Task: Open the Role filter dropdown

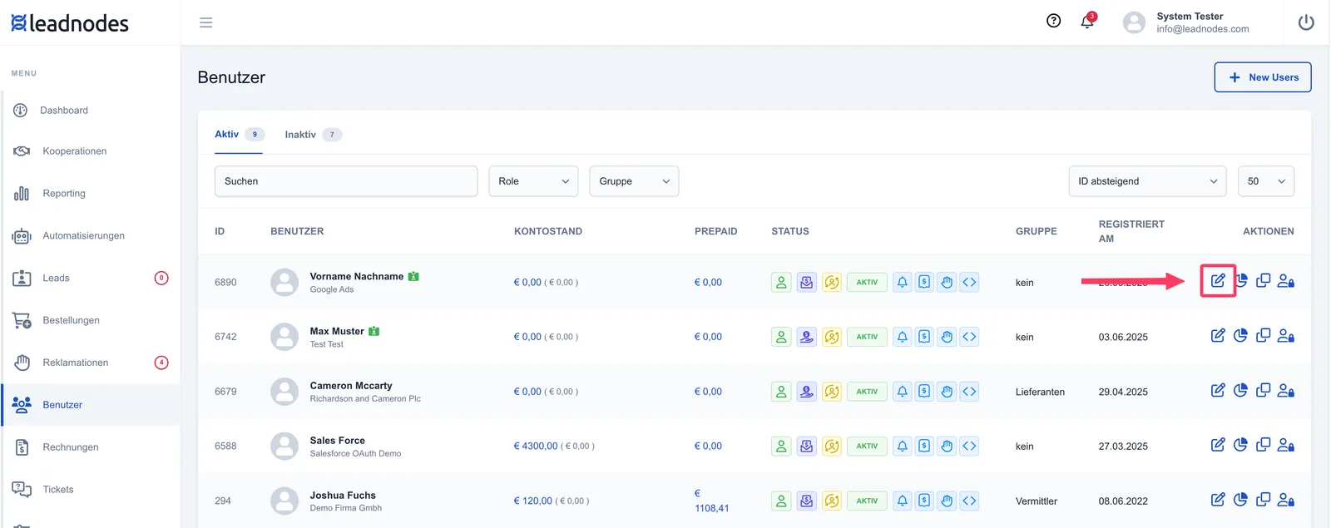Action: coord(533,181)
